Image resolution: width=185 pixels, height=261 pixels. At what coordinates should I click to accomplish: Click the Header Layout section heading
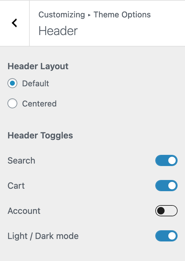click(x=38, y=66)
